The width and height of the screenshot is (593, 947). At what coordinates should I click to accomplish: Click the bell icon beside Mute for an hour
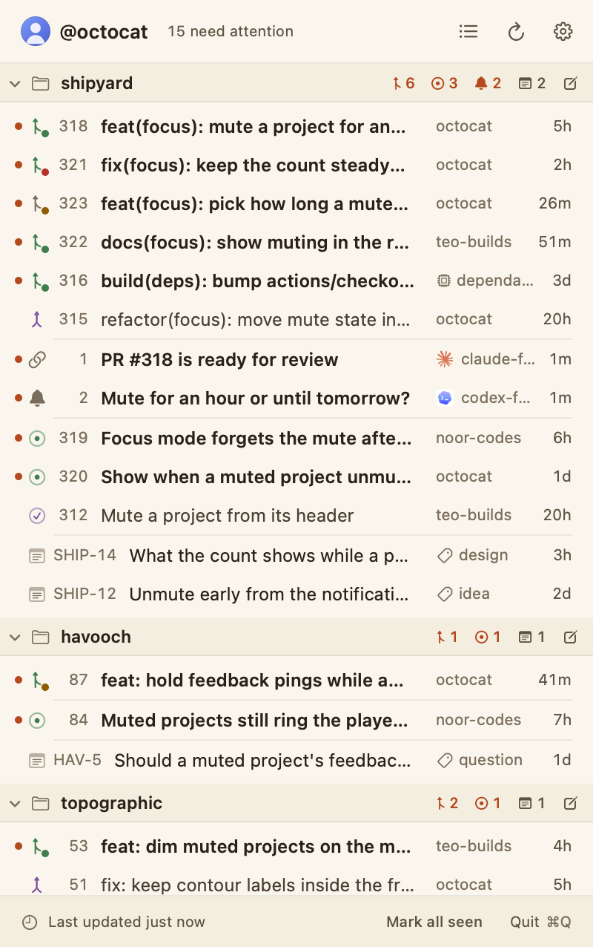point(37,399)
